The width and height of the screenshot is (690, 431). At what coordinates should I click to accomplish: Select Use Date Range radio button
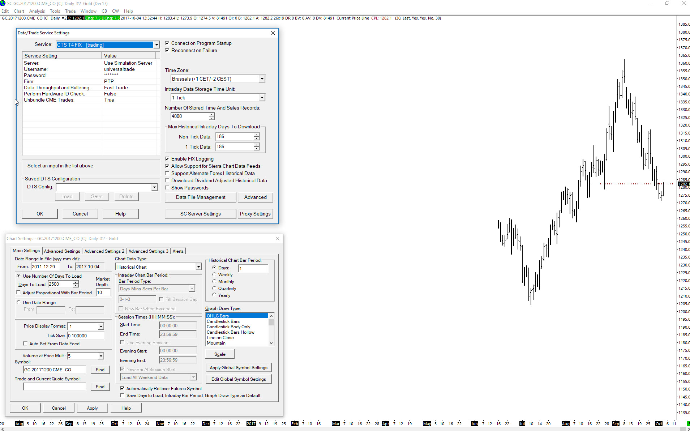[19, 302]
